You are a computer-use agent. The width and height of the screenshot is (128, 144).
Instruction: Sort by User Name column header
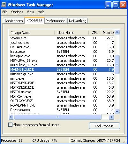(x=72, y=33)
